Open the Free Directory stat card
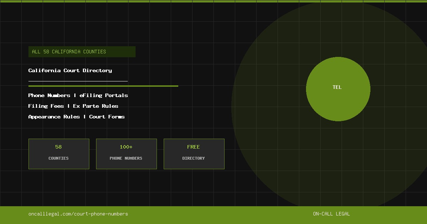 tap(194, 154)
